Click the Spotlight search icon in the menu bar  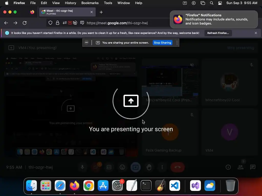click(x=212, y=3)
